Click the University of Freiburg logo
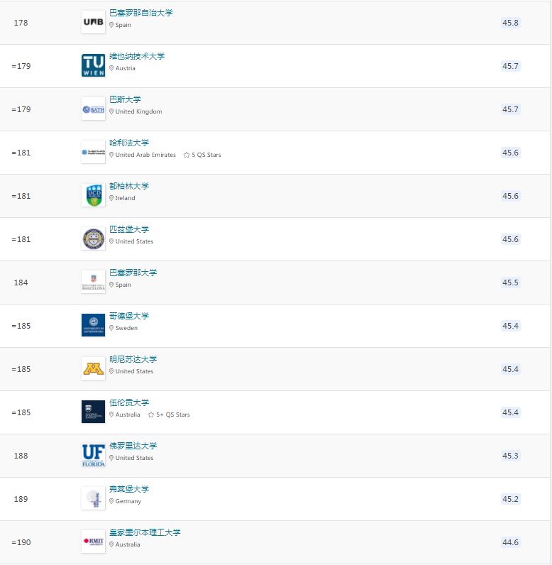Viewport: 552px width, 565px height. pyautogui.click(x=93, y=498)
